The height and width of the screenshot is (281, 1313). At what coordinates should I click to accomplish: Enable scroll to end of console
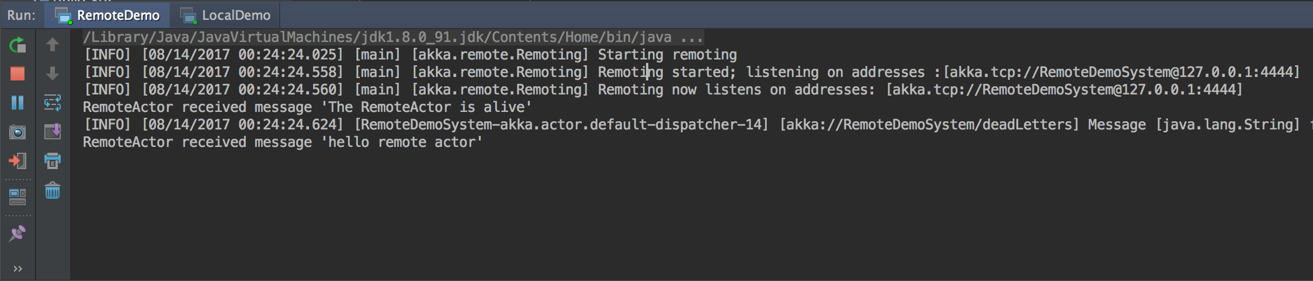click(x=53, y=132)
